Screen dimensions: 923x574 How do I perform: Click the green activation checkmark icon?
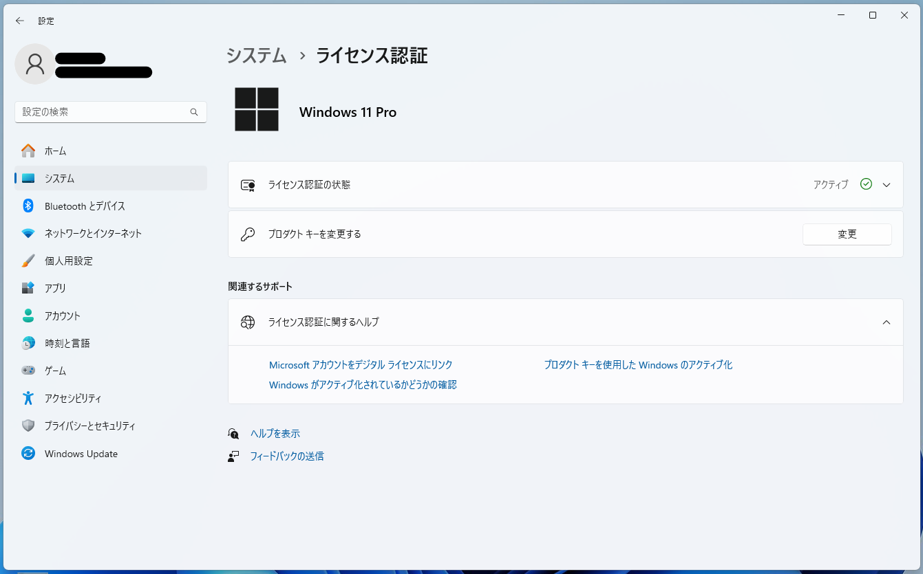[866, 184]
